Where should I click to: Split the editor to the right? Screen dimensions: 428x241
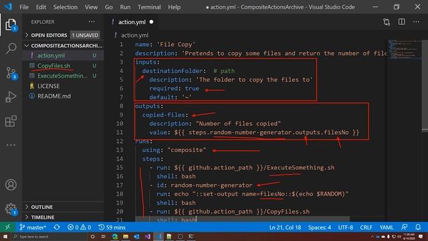(401, 21)
